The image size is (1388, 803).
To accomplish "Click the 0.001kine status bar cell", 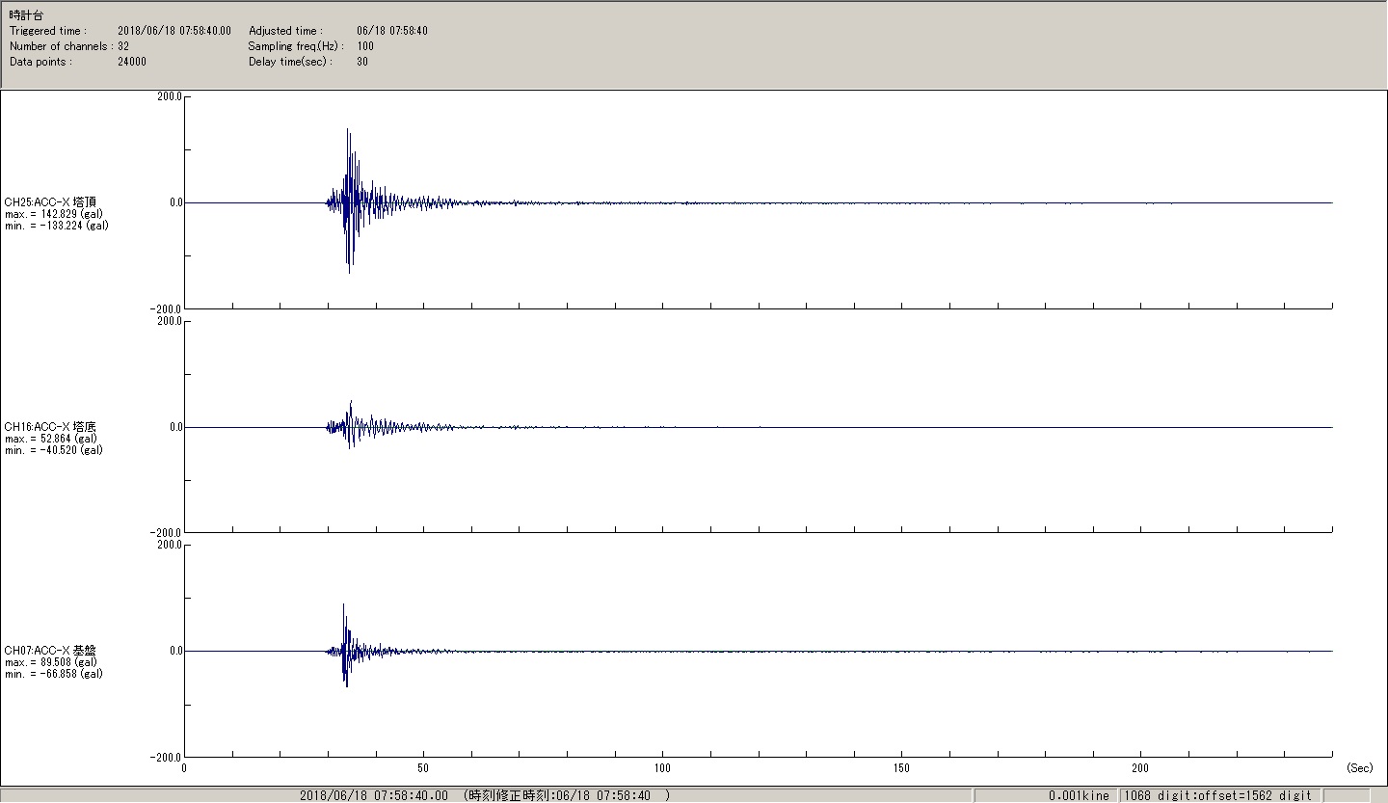I will click(1078, 795).
